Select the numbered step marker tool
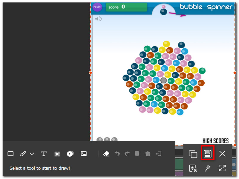Screen dimensions: 239x179 point(70,154)
